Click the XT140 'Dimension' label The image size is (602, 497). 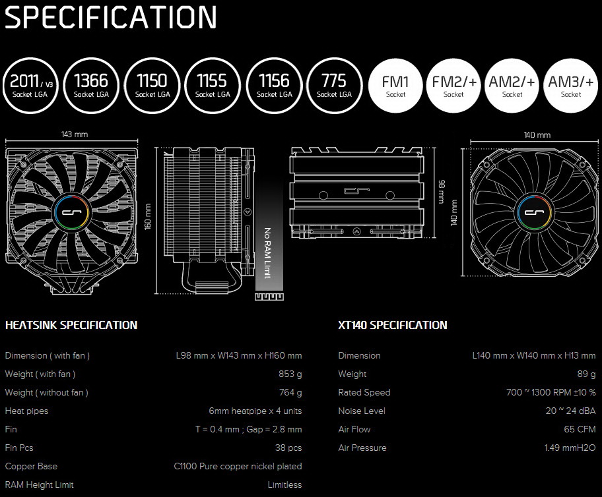359,356
